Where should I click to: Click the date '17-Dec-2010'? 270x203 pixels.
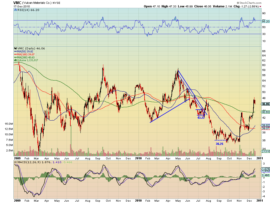tap(22, 7)
